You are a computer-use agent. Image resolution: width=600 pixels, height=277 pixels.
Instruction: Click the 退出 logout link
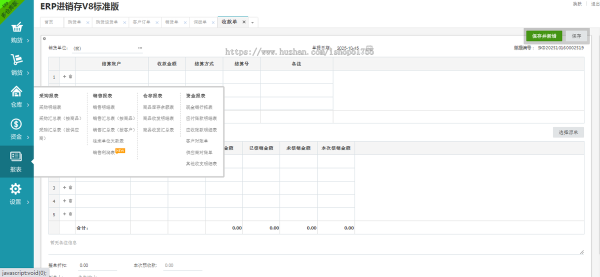tap(595, 3)
